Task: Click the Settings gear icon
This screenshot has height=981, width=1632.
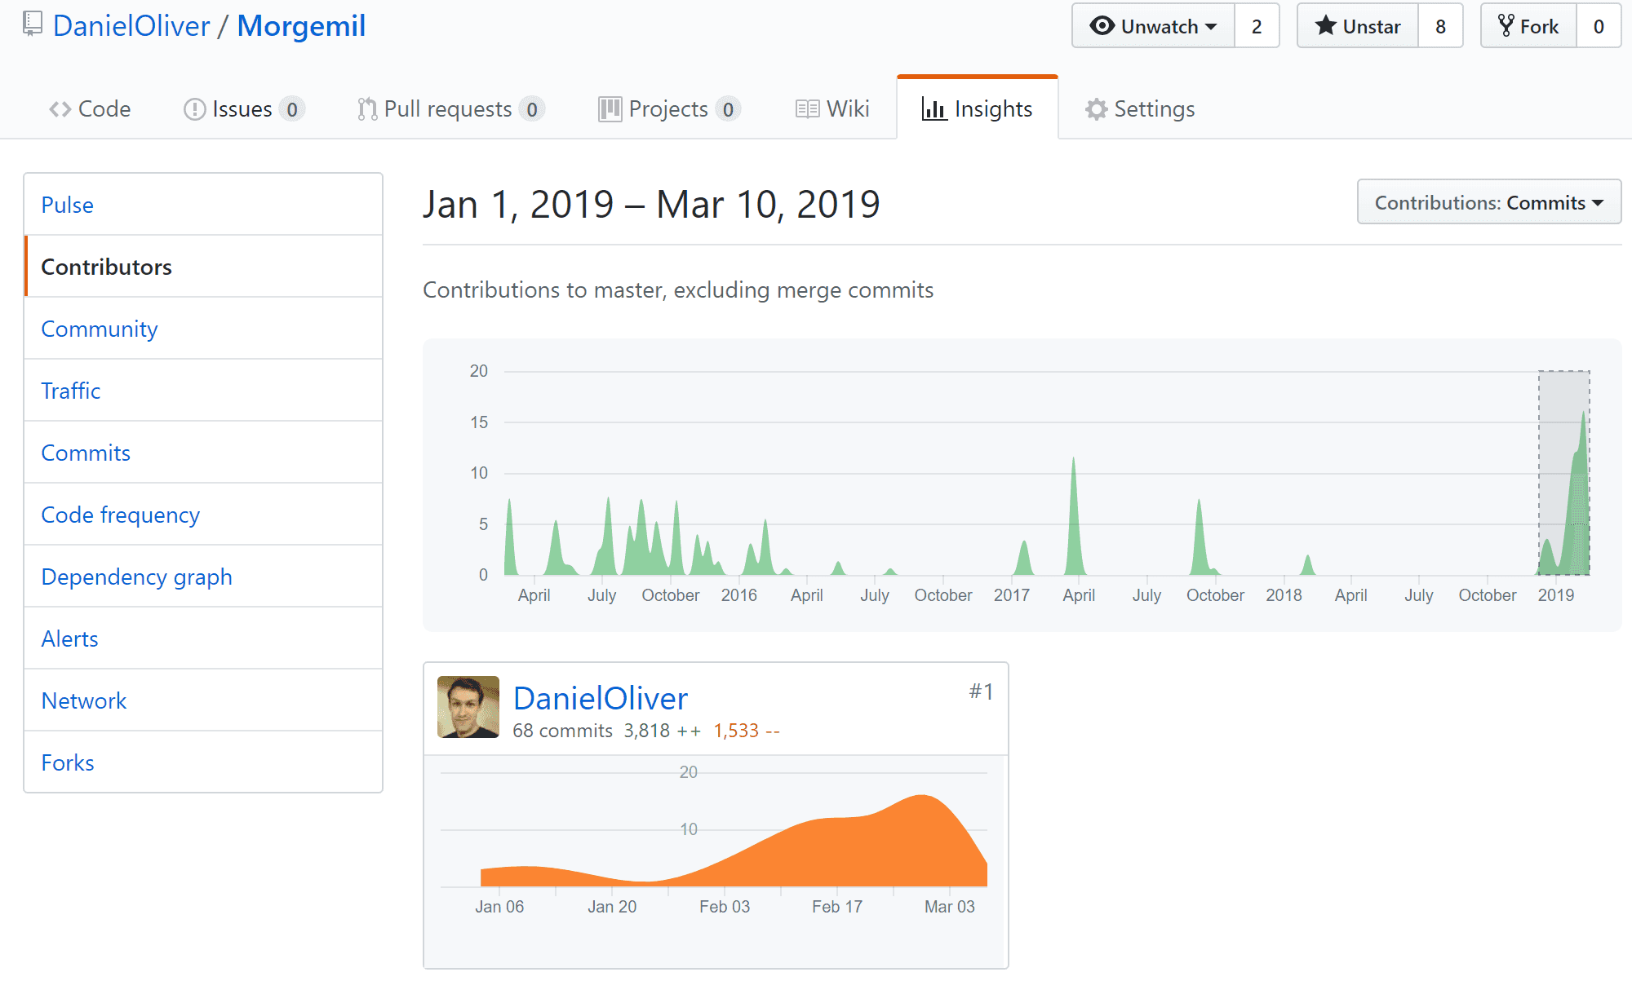Action: (1096, 109)
